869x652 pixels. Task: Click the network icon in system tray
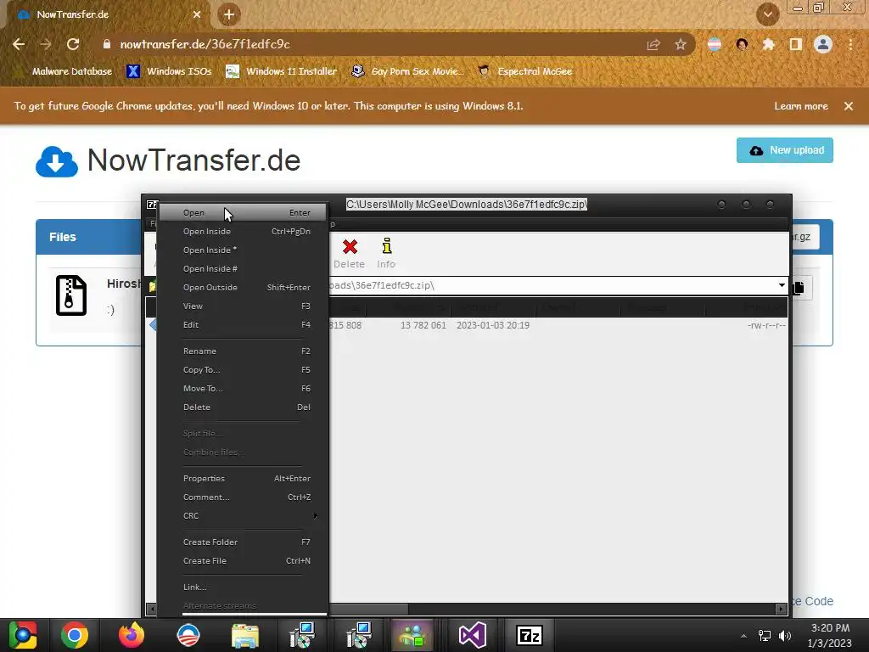click(765, 635)
